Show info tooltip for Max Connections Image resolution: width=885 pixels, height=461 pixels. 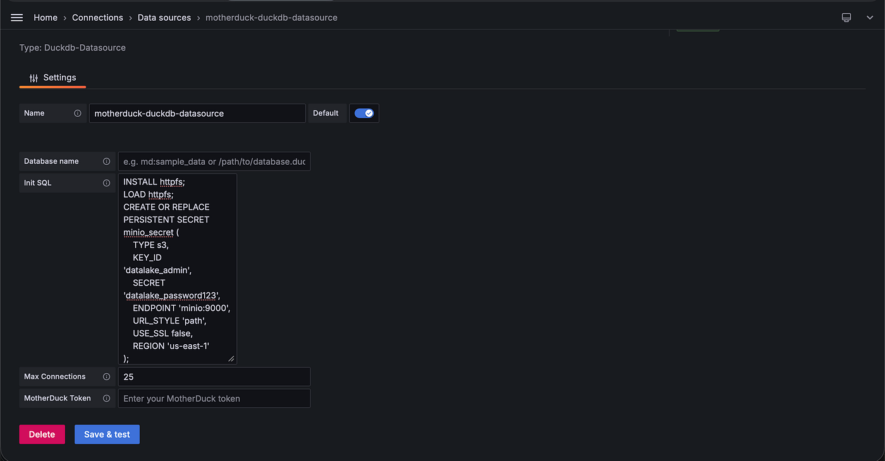coord(106,376)
